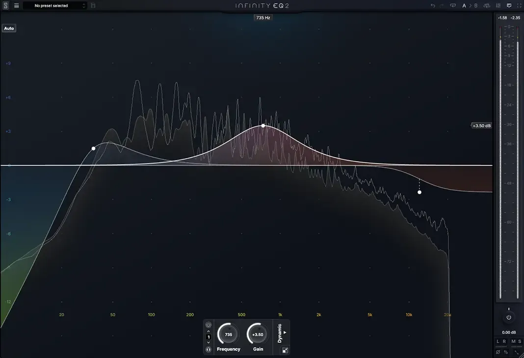Redo the last undone change
This screenshot has width=524, height=358.
pyautogui.click(x=442, y=6)
